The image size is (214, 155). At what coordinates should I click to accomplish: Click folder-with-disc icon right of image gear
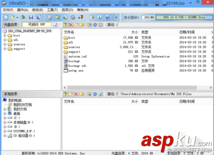click(x=101, y=25)
